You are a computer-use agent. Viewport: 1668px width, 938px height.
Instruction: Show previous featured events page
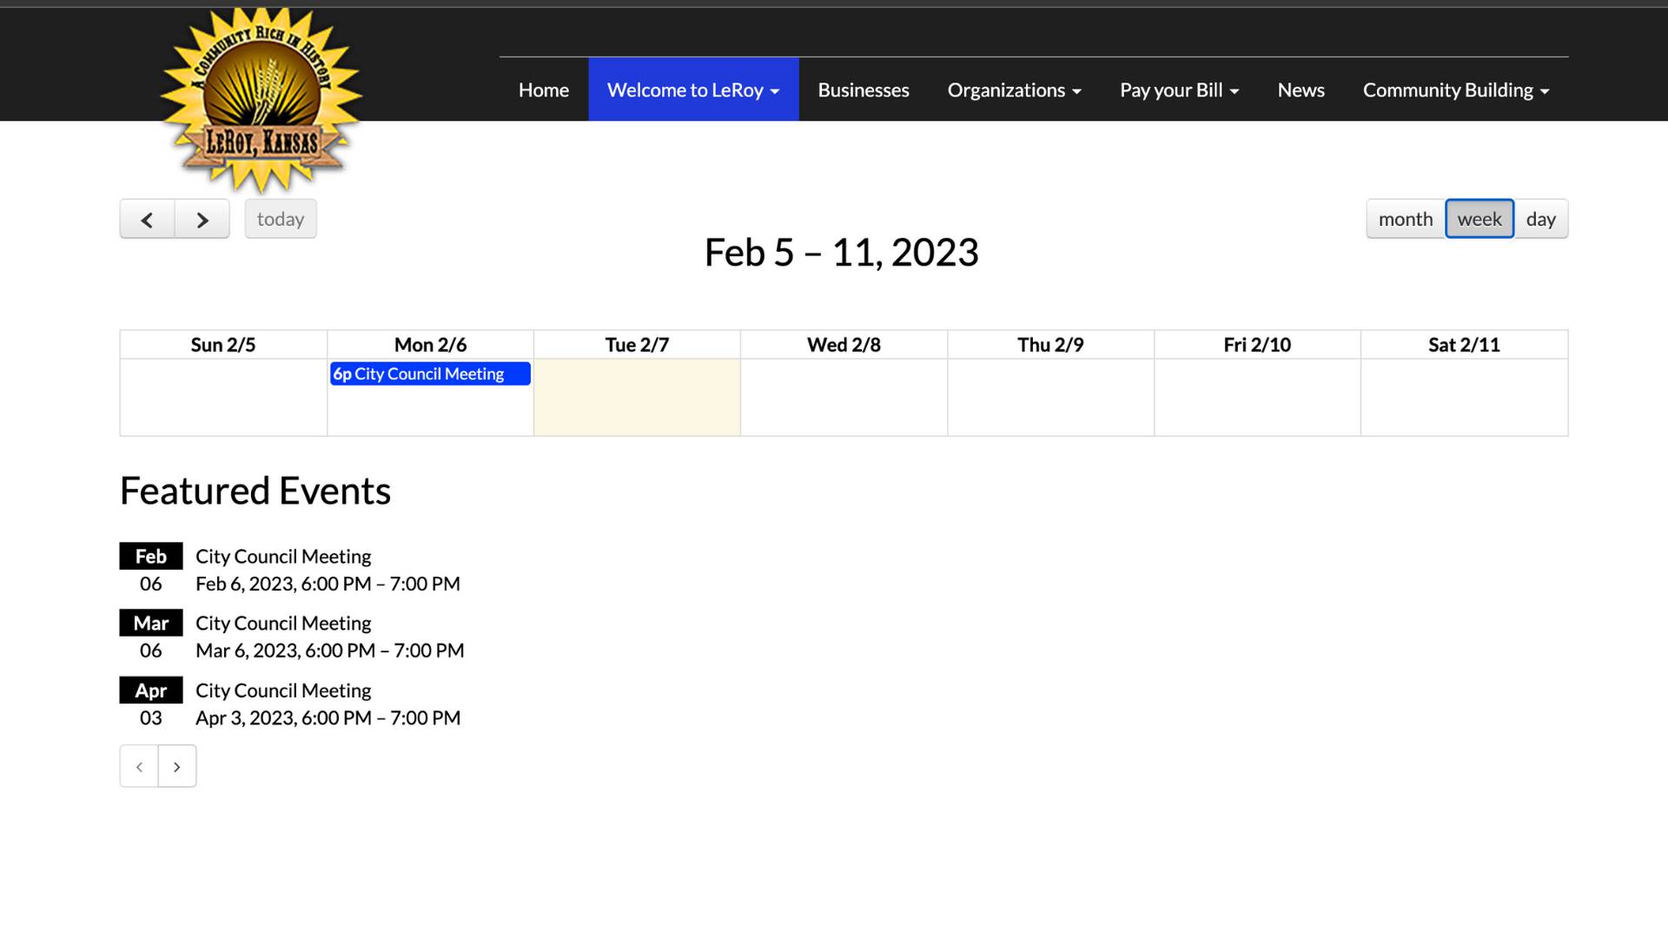click(x=139, y=767)
